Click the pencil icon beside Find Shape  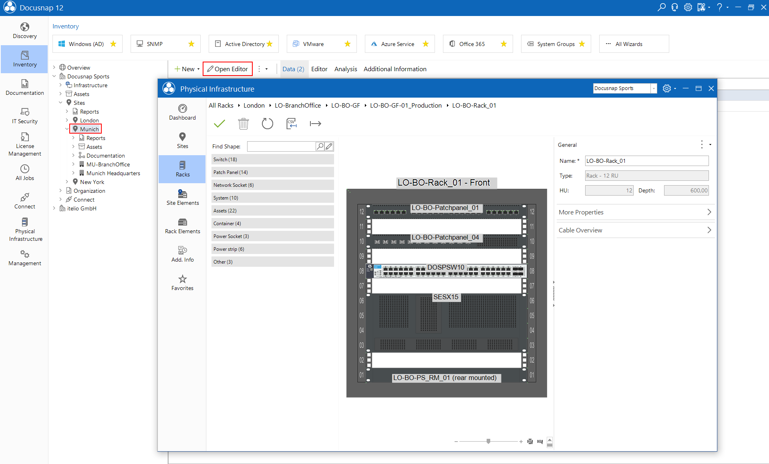[329, 146]
